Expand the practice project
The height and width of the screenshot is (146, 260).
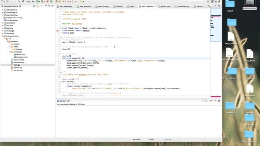pos(2,28)
